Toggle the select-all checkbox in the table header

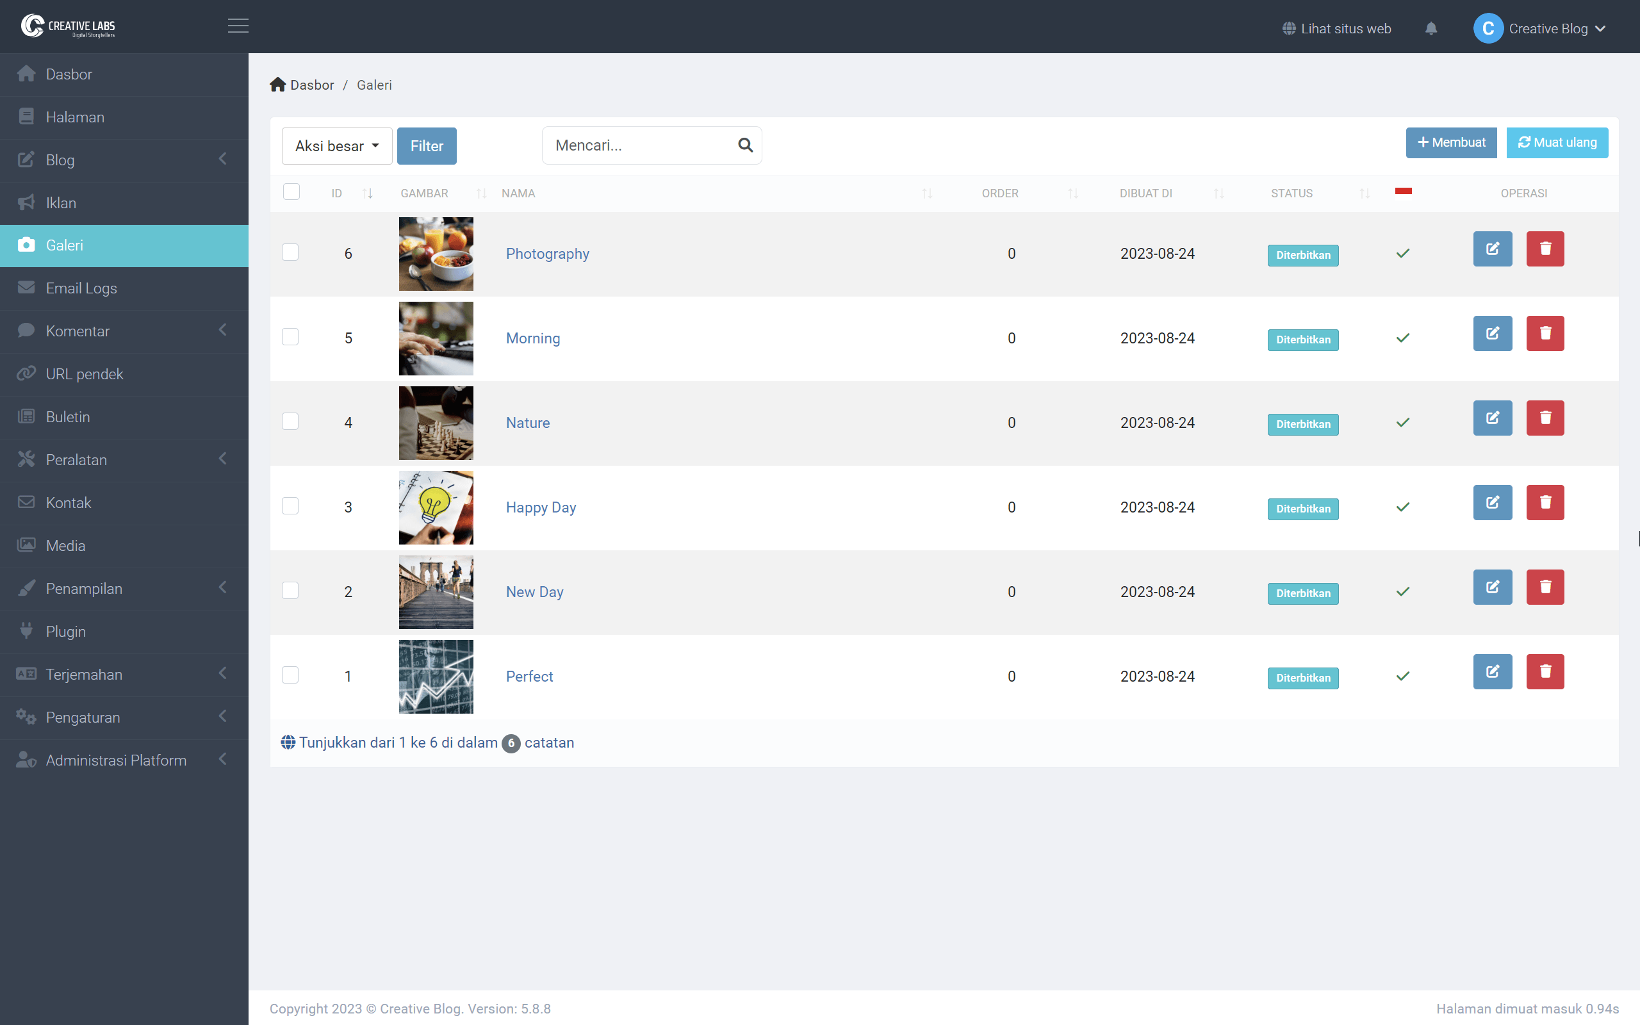[x=291, y=192]
